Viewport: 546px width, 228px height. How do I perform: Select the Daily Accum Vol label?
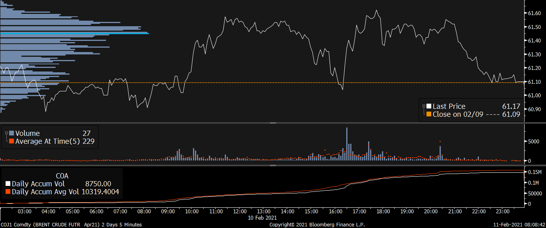pyautogui.click(x=38, y=184)
